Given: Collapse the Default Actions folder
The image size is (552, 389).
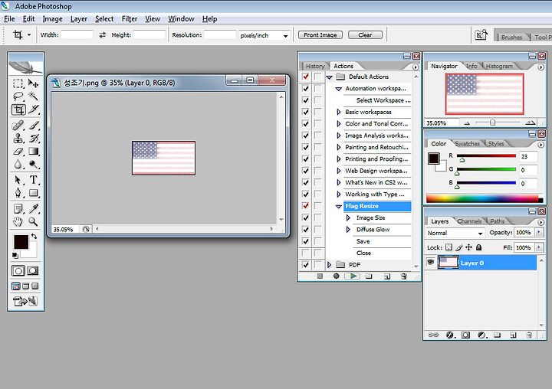Looking at the screenshot, I should [330, 77].
